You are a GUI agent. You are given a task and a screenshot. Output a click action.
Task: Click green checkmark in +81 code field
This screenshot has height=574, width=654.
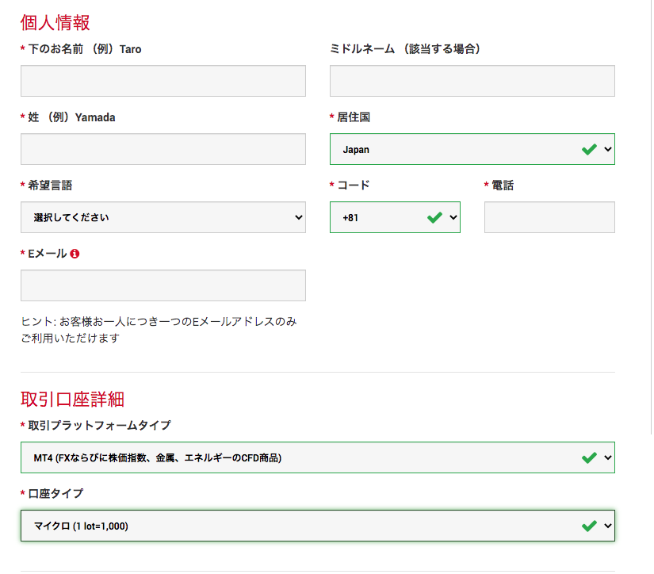point(434,217)
